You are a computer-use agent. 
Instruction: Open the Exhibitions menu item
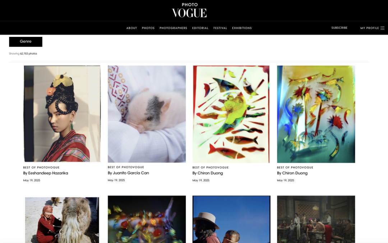coord(242,28)
